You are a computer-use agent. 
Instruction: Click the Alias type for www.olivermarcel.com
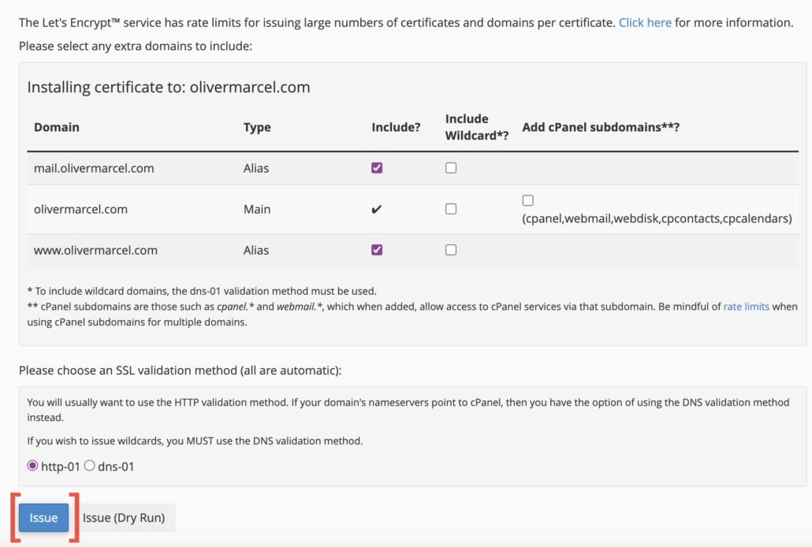point(256,250)
